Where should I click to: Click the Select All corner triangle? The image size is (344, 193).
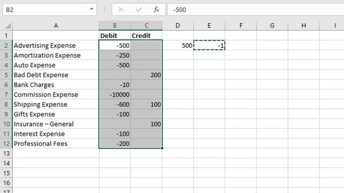pos(8,26)
